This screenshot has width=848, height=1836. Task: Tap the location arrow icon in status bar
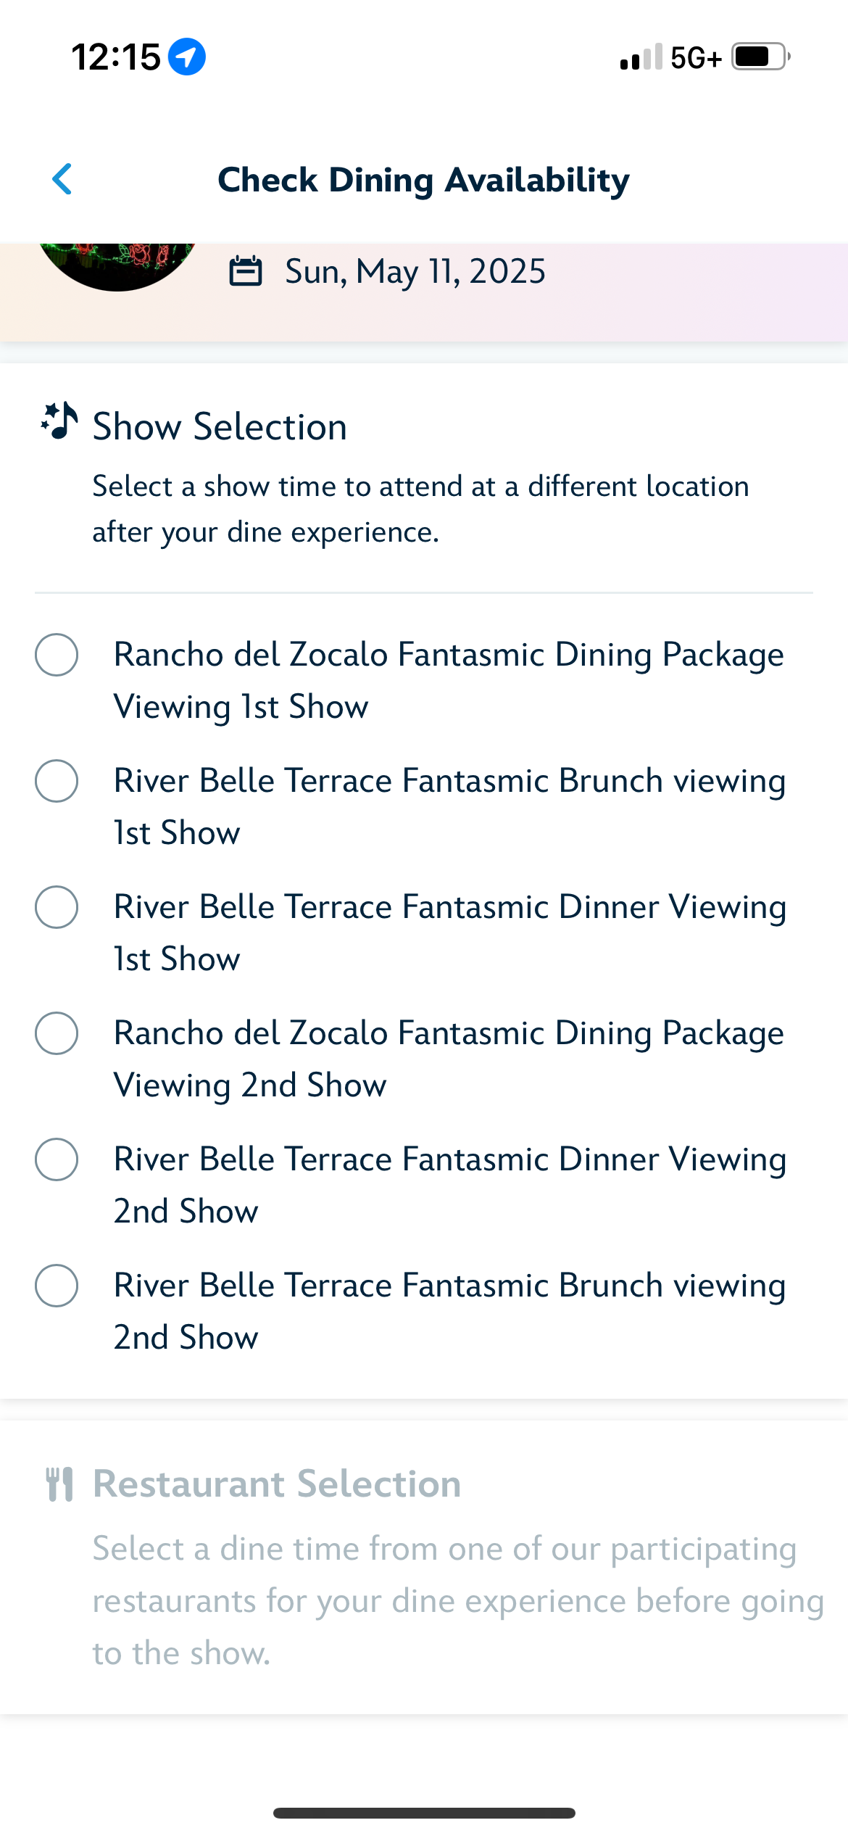click(187, 57)
